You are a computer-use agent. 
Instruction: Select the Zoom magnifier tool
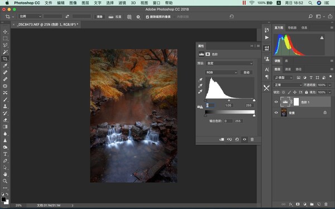[5, 181]
